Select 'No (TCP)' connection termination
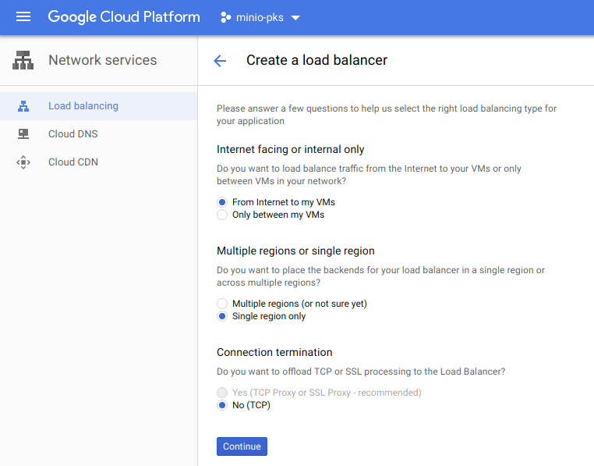 click(x=222, y=405)
